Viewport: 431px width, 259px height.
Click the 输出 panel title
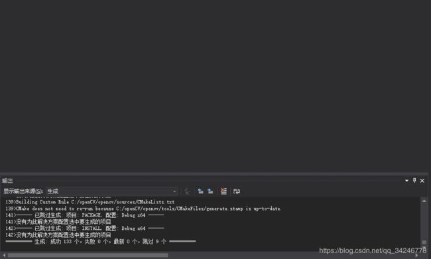[x=7, y=180]
